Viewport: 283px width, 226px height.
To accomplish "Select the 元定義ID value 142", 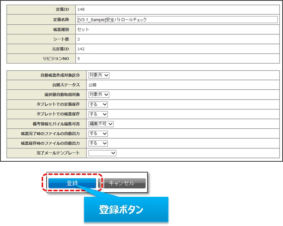I will pos(81,49).
